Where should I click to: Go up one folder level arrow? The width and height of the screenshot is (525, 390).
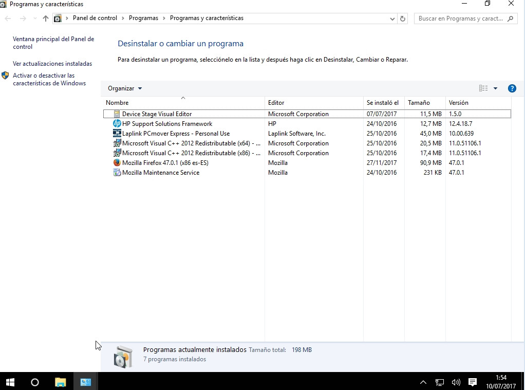46,18
